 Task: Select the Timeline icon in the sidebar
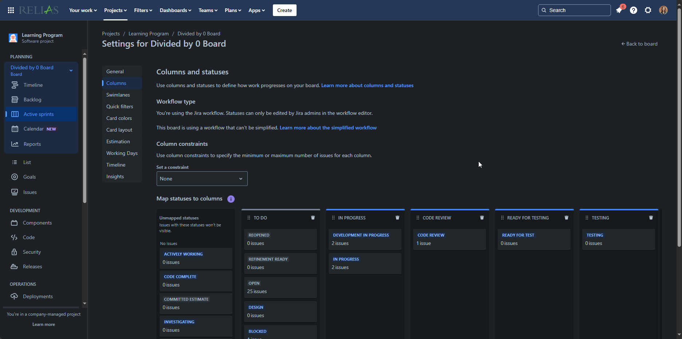[x=15, y=85]
